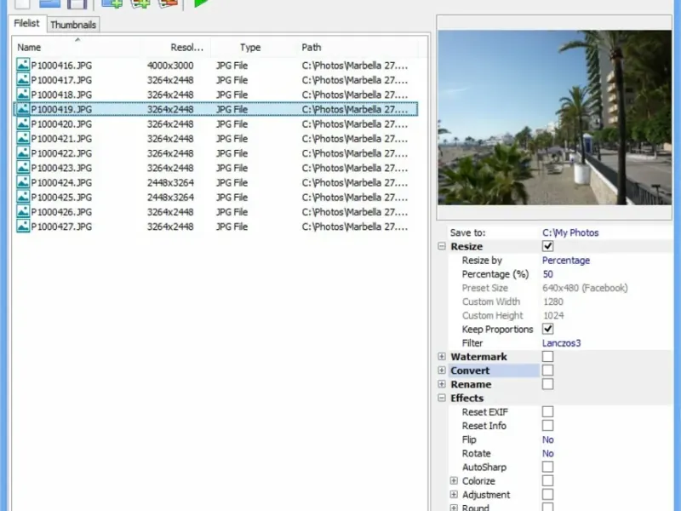This screenshot has height=511, width=681.
Task: Click the file icon beside P1000421.JPG
Action: [23, 139]
